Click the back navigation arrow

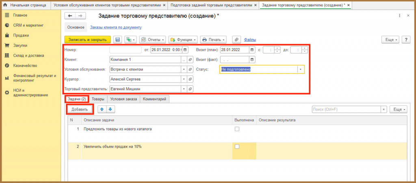70,16
